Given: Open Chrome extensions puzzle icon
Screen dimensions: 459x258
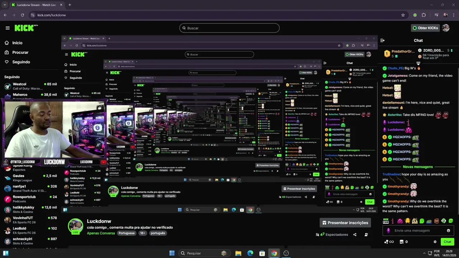Looking at the screenshot, I should pyautogui.click(x=424, y=15).
